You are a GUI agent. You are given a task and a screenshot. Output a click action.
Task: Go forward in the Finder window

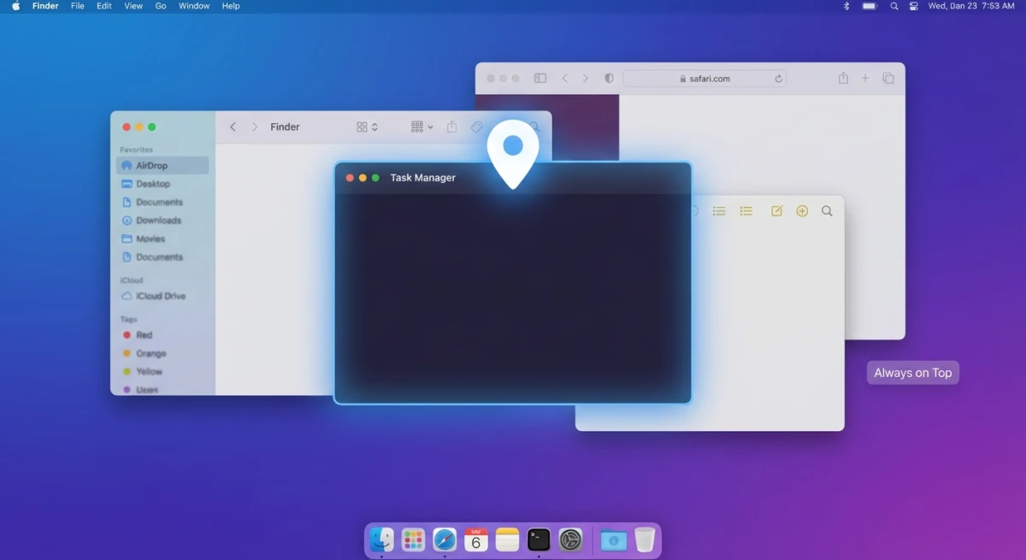point(254,127)
